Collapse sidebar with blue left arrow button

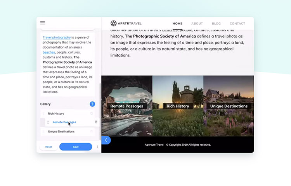point(106,140)
